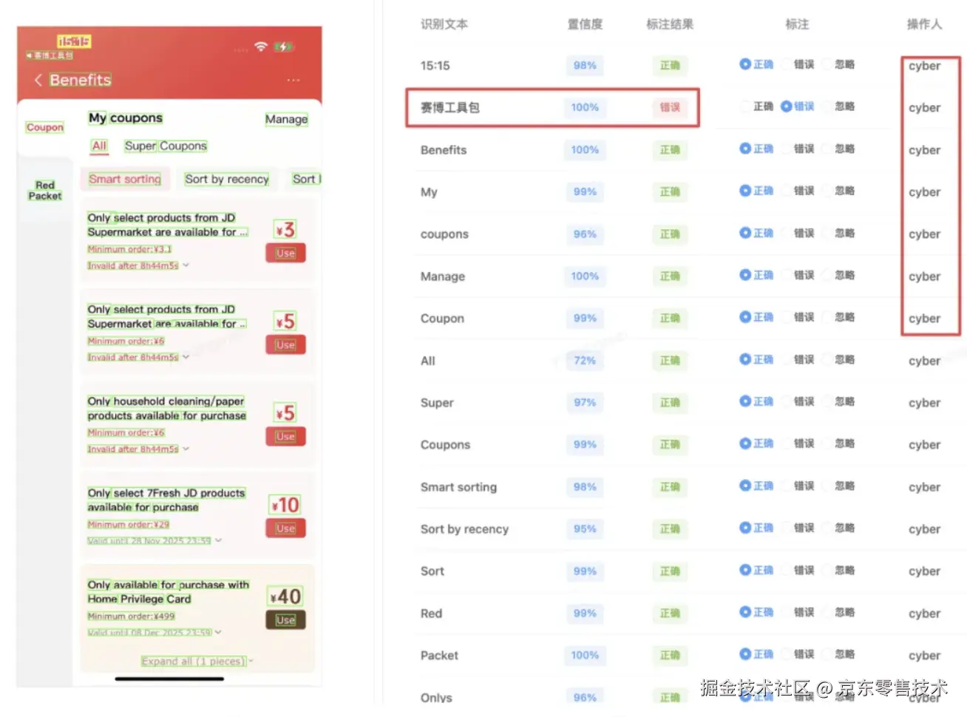
Task: Select 错误 for the Red row
Action: (797, 612)
